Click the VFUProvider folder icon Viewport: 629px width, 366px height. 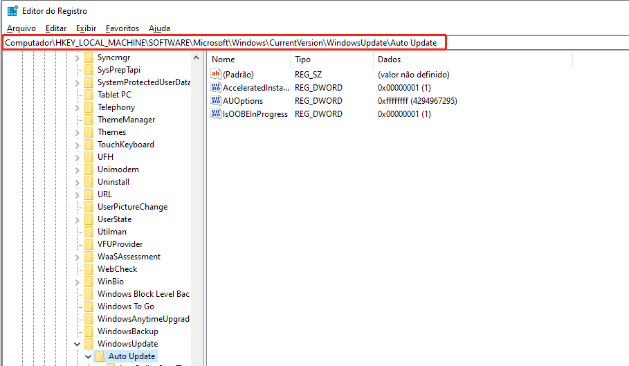coord(89,244)
